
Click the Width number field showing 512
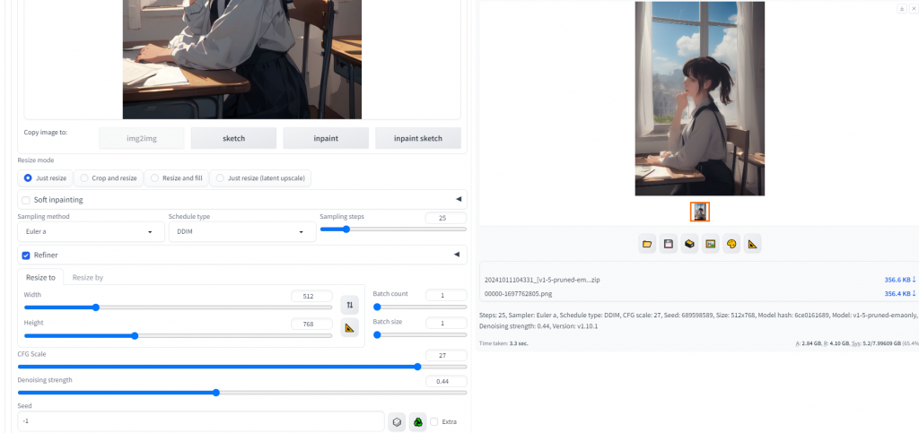(311, 296)
